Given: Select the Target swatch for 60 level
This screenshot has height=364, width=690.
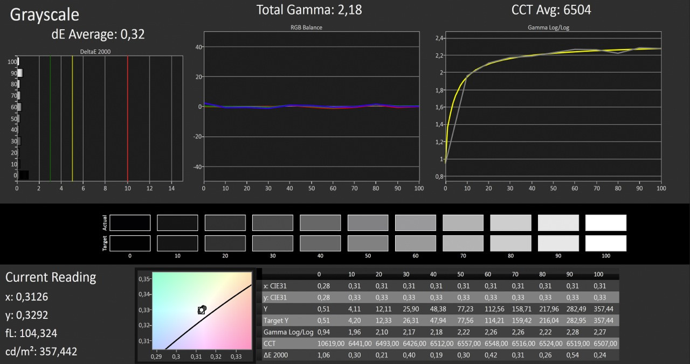Looking at the screenshot, I should tap(415, 243).
